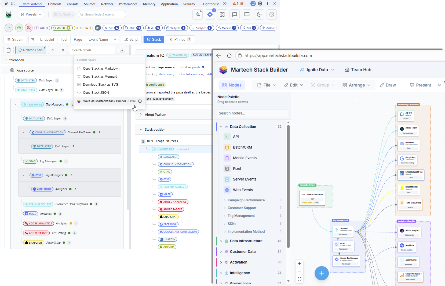Click the grid layout icon in toolbar
The height and width of the screenshot is (286, 445).
(x=222, y=14)
